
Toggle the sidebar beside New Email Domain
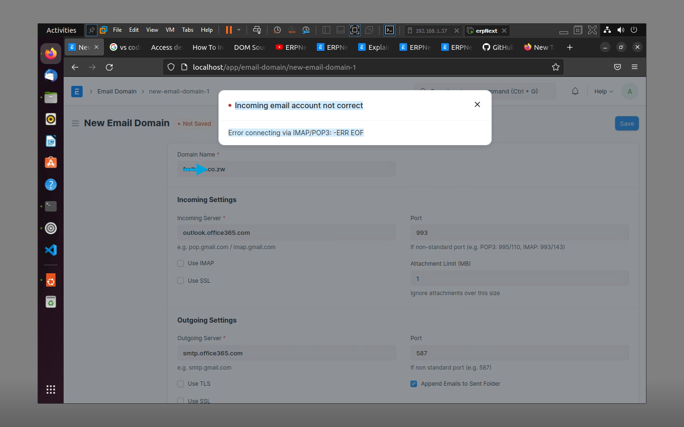[76, 123]
